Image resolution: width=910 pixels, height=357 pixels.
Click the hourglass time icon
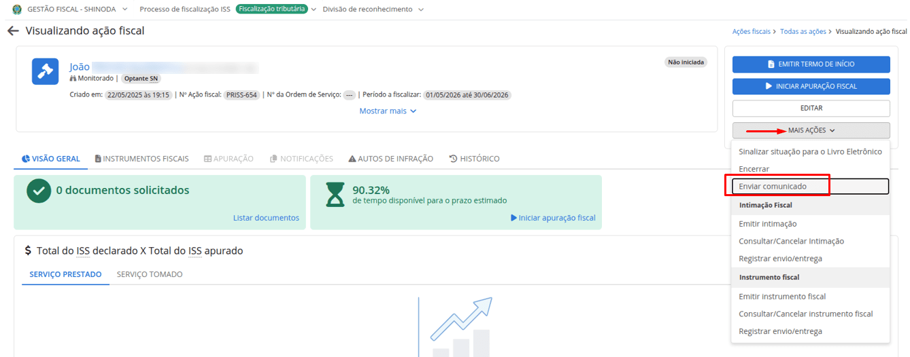click(335, 193)
